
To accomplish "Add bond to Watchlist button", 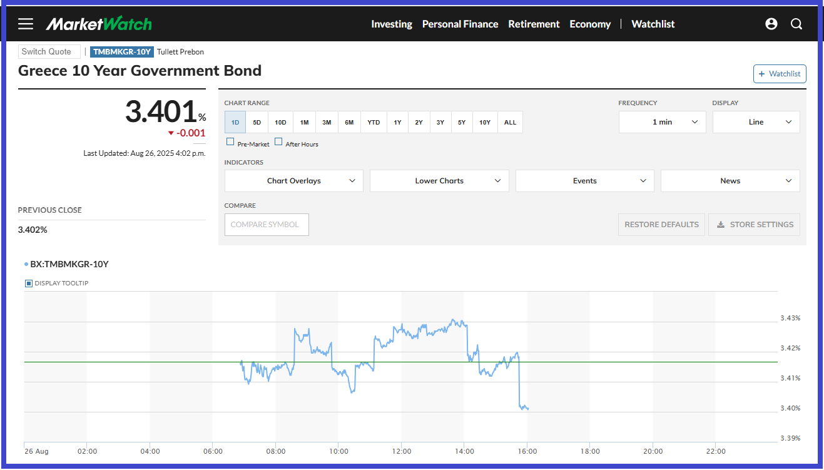I will (x=779, y=74).
